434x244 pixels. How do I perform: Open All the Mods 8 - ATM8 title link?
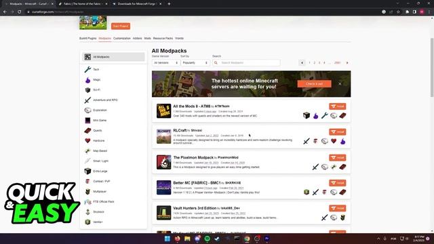191,106
